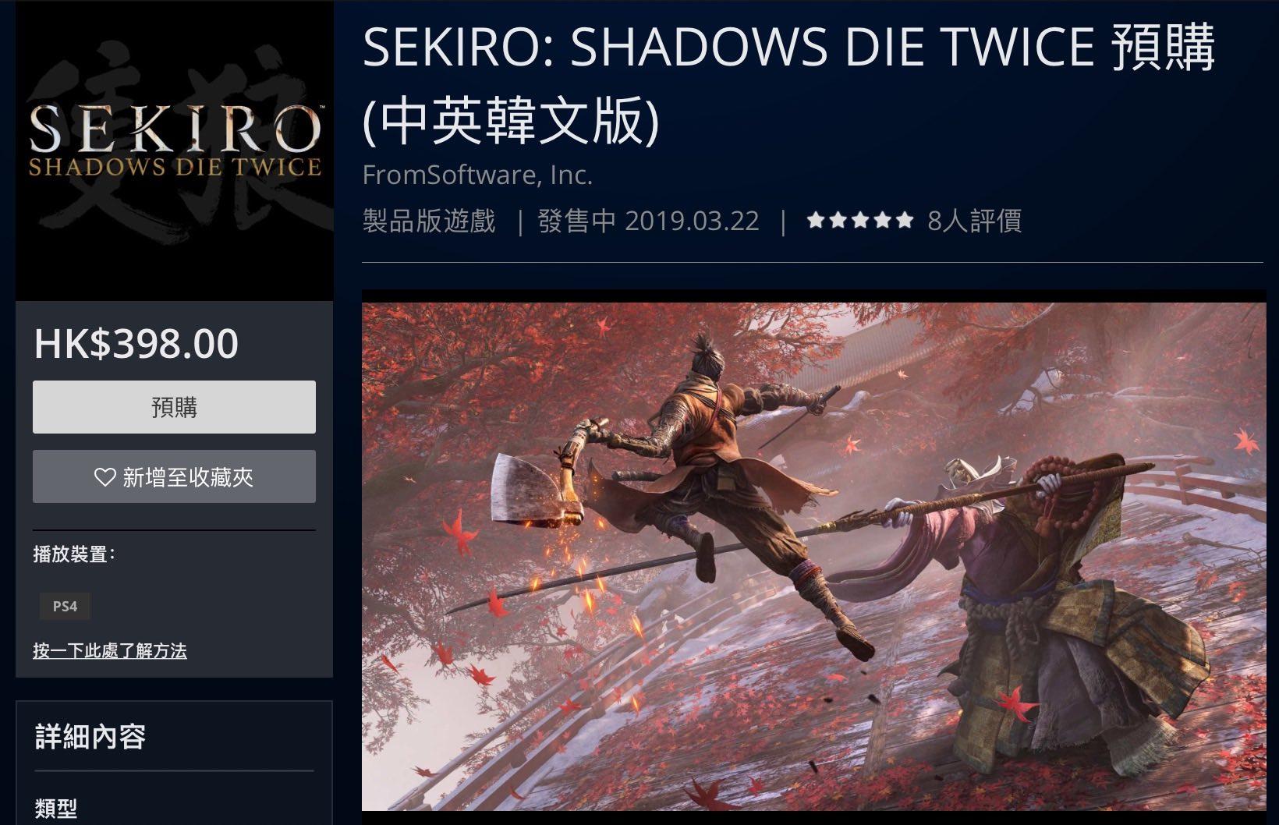Screen dimensions: 1279x825
Task: Click the first star in the rating
Action: 816,221
